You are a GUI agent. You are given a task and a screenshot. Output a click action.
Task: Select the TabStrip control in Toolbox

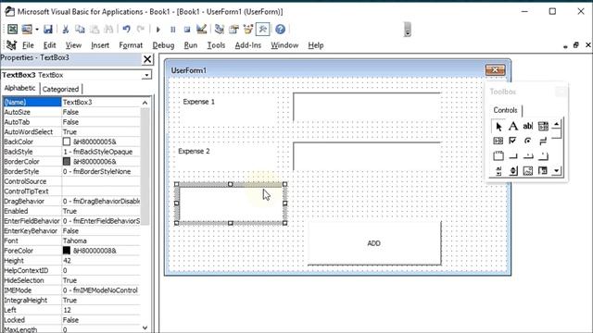528,155
